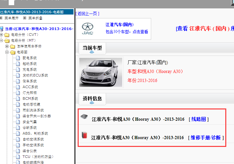Open the BCM系统 tree item

pos(30,99)
